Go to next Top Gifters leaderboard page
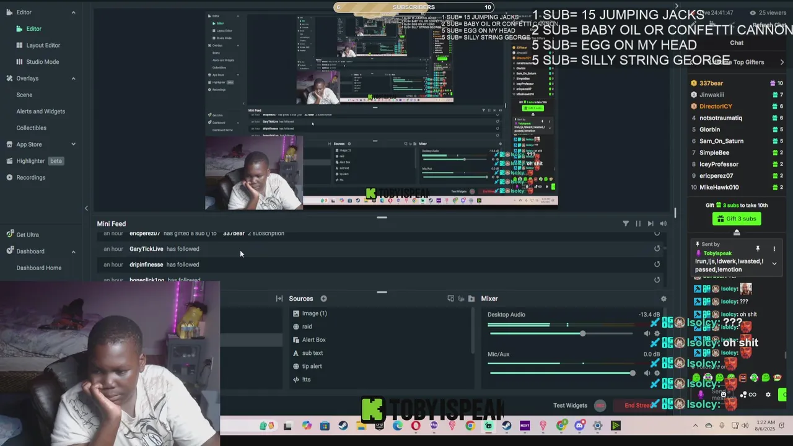This screenshot has width=793, height=446. (782, 62)
